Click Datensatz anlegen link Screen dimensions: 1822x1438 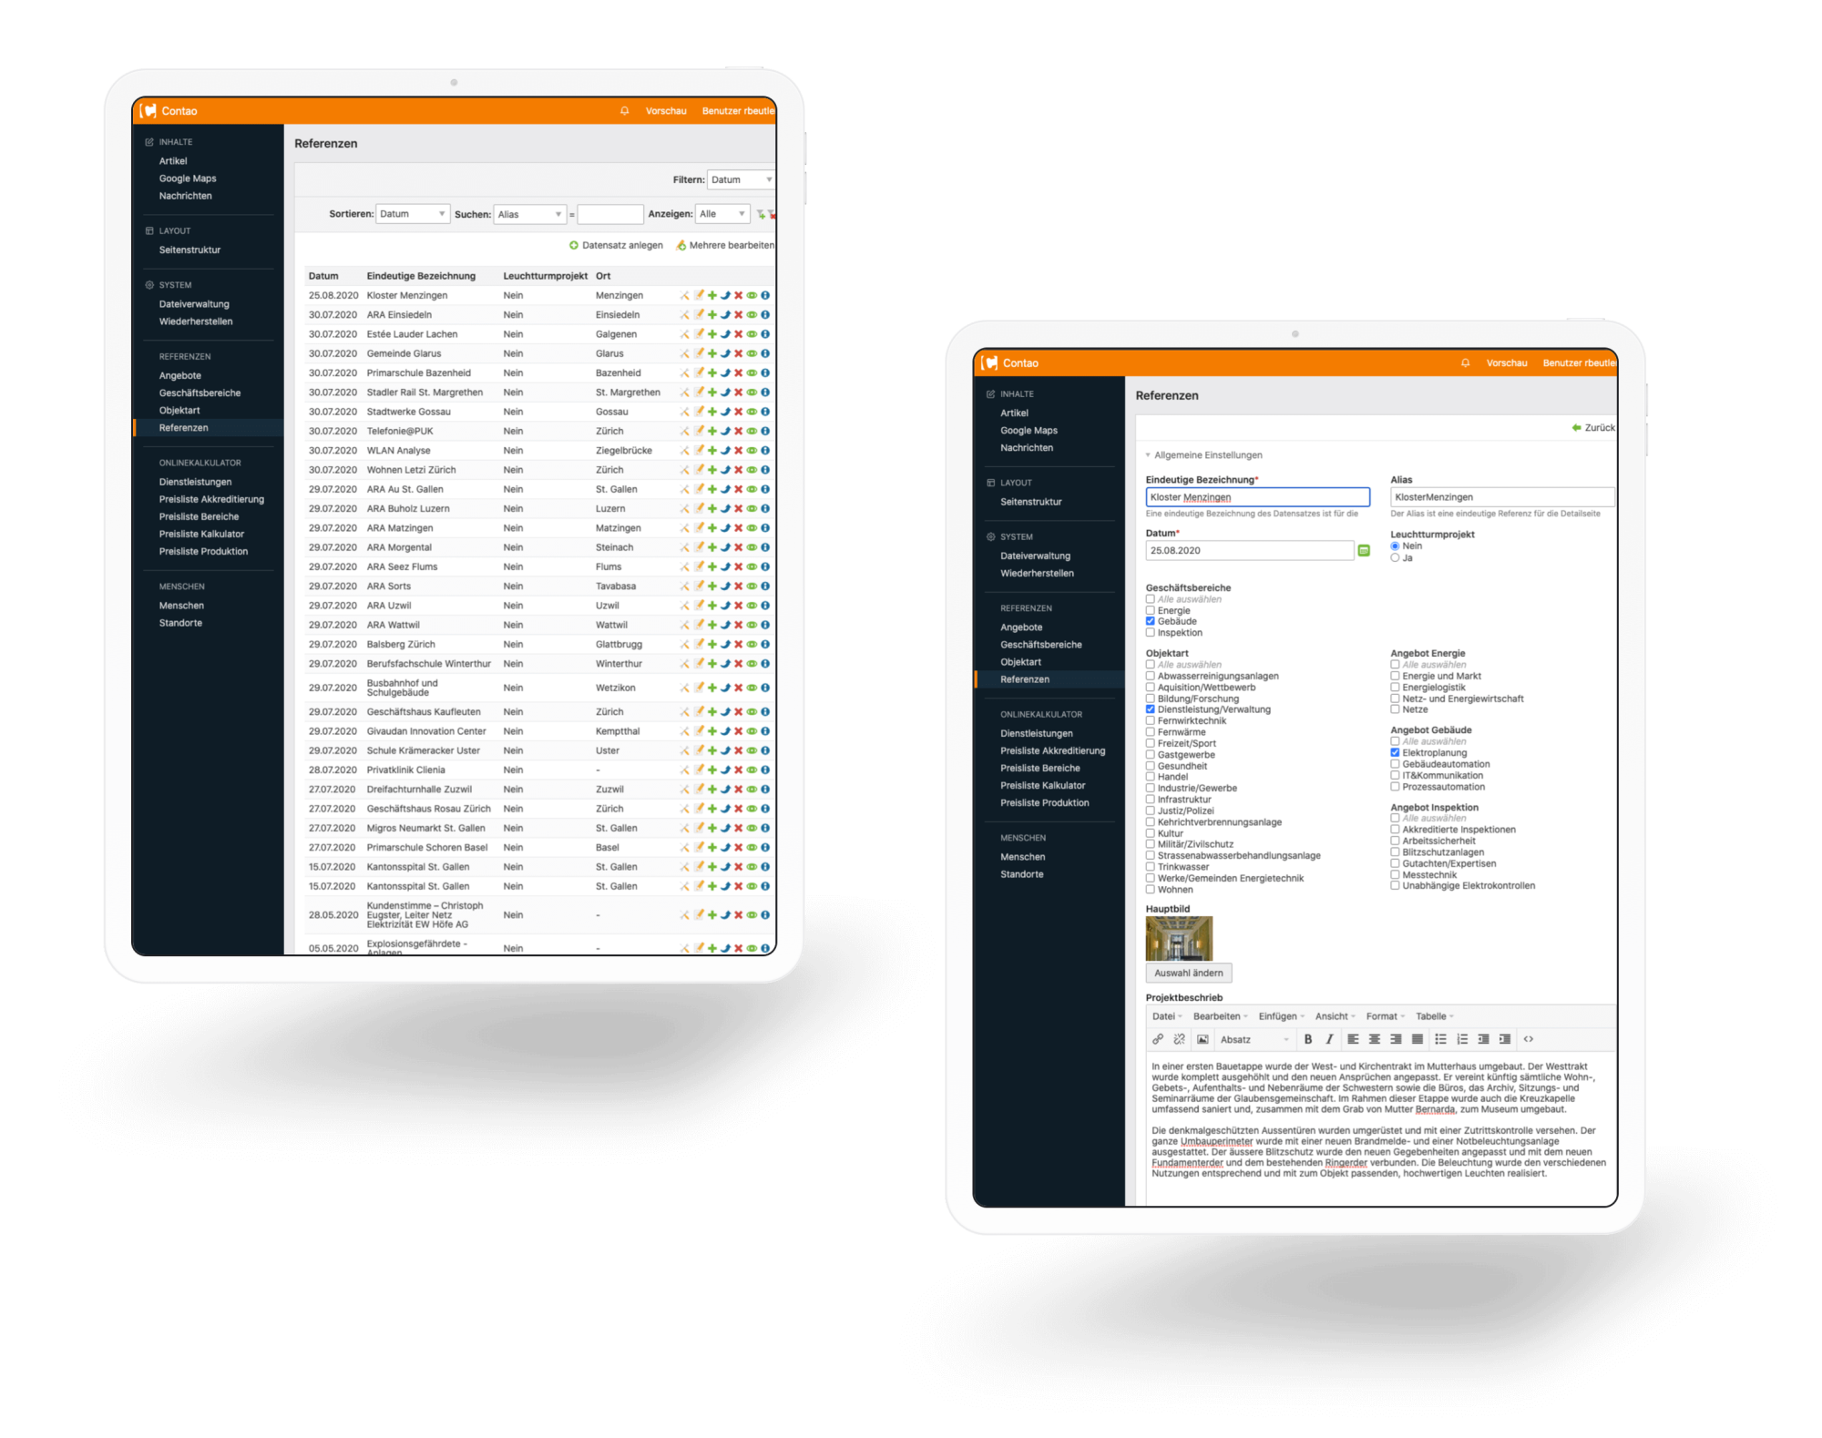(x=617, y=245)
